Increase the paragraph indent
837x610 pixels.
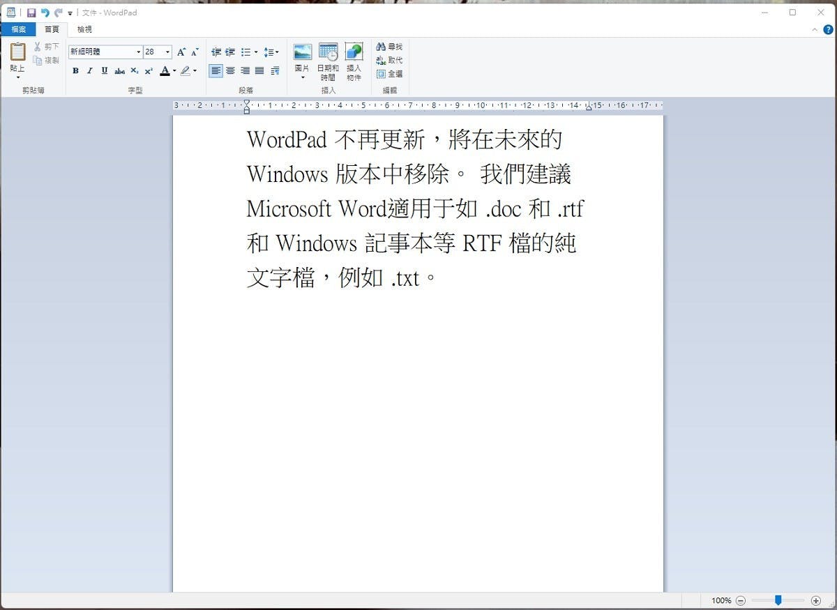tap(230, 52)
